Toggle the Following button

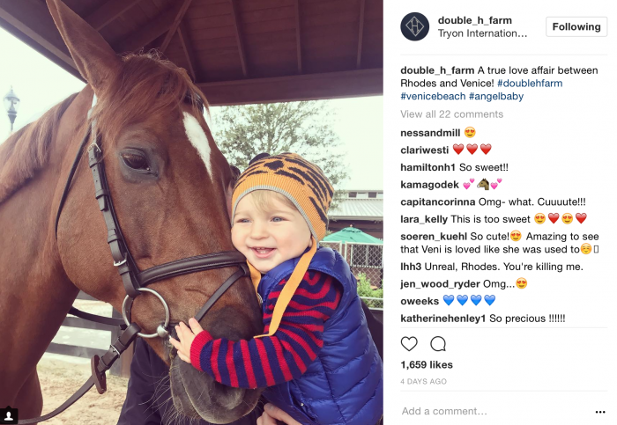[576, 26]
